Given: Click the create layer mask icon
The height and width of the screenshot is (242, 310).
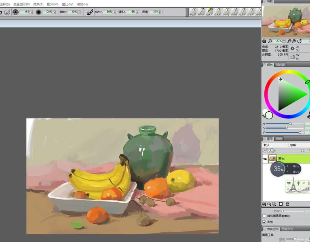Looking at the screenshot, I should click(281, 204).
